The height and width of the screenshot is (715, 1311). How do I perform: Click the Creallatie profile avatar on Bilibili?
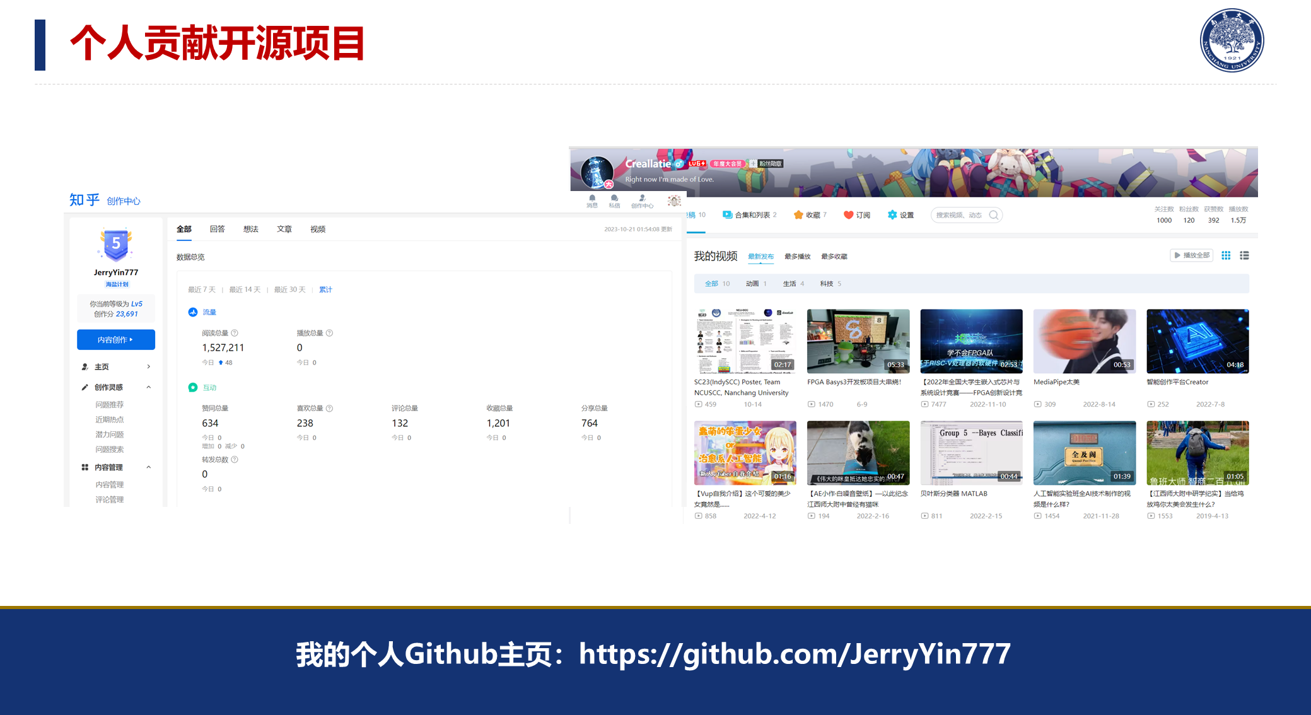point(597,172)
